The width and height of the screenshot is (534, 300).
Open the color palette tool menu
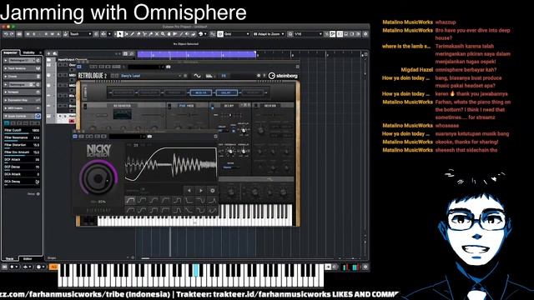point(202,34)
